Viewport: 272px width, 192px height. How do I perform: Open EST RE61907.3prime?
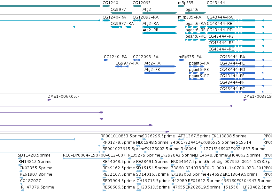point(36,175)
